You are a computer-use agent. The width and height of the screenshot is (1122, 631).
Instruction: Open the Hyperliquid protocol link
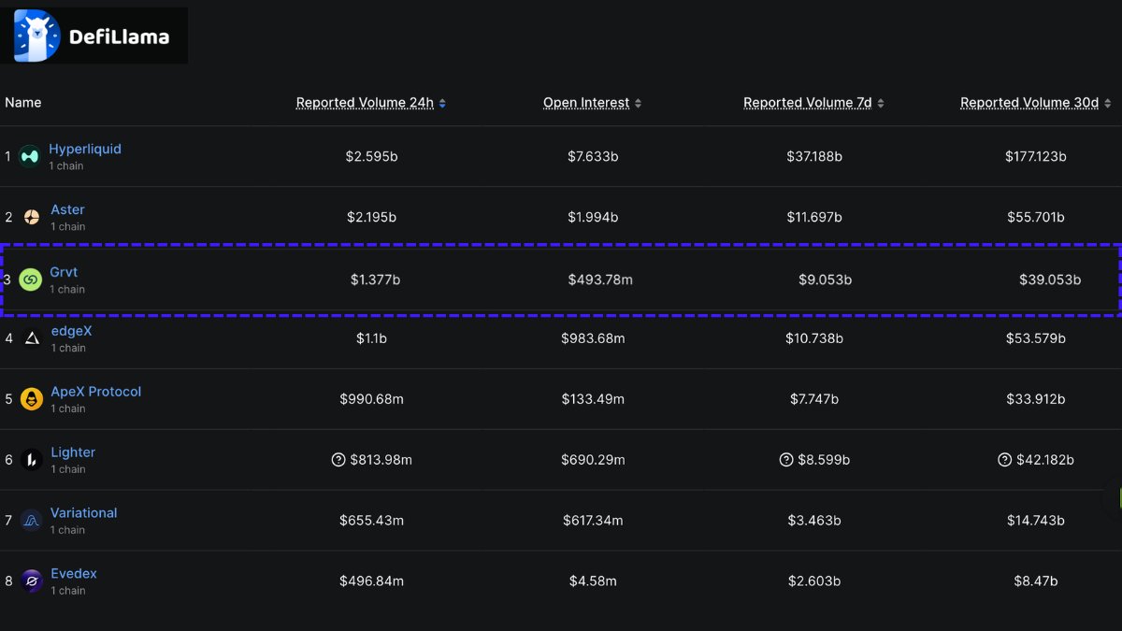(85, 149)
